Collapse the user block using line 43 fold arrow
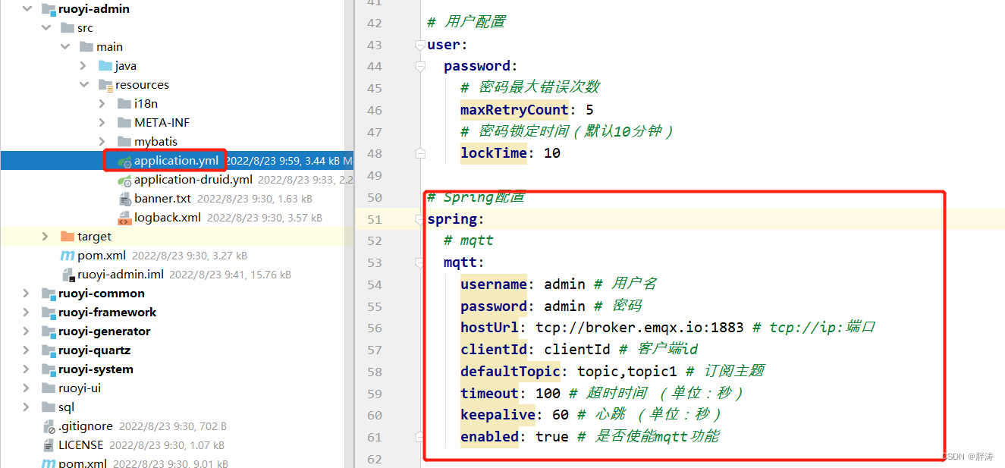The height and width of the screenshot is (468, 1005). (420, 45)
